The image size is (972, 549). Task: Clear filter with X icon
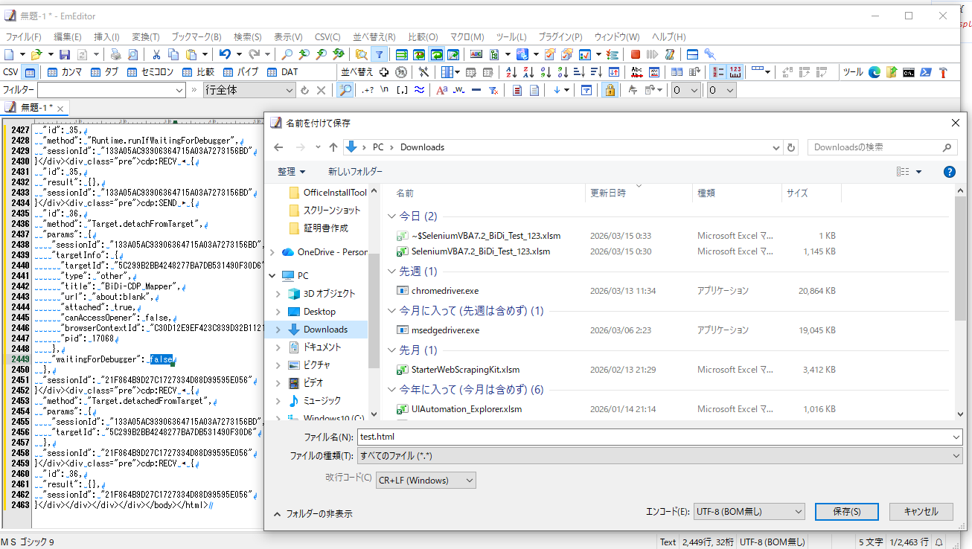(x=321, y=90)
